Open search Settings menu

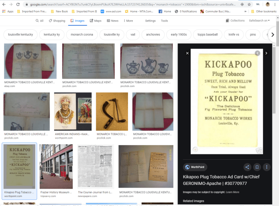(x=150, y=21)
